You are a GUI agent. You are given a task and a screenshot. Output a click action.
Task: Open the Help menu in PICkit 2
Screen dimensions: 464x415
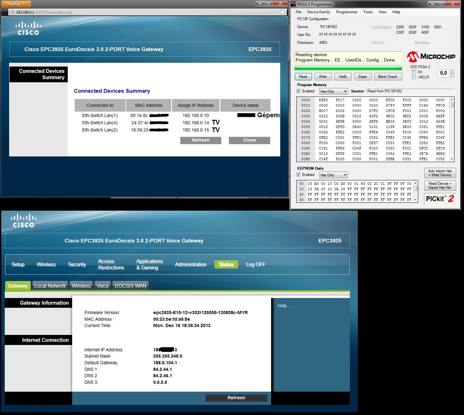point(396,12)
